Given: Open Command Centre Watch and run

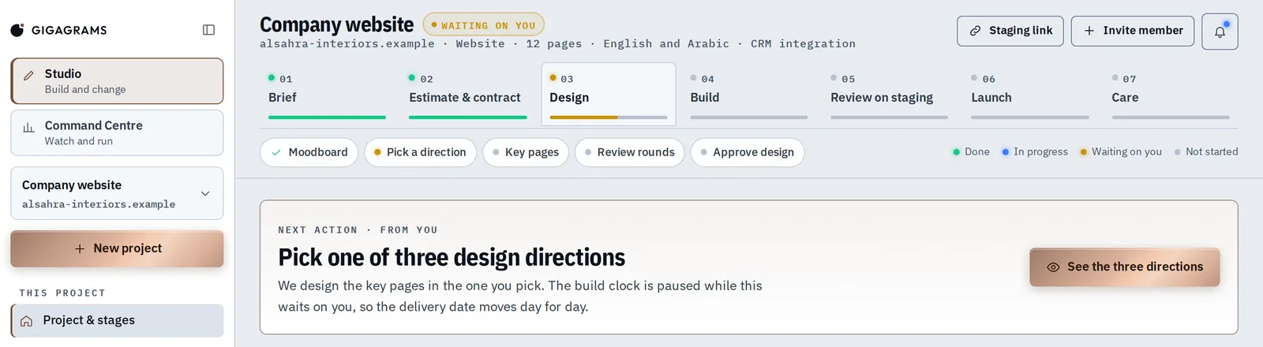Looking at the screenshot, I should tap(117, 132).
